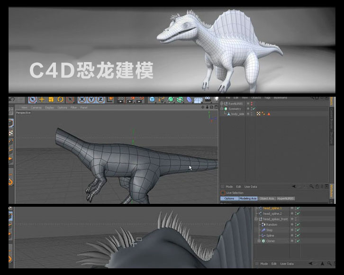Click the Render to Picture Viewer icon

(130, 100)
